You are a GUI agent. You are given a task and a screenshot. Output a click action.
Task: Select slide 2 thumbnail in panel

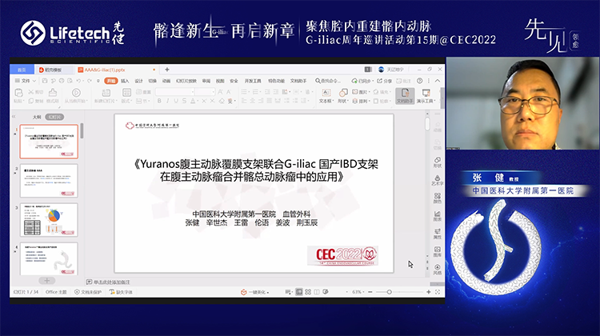(x=49, y=181)
